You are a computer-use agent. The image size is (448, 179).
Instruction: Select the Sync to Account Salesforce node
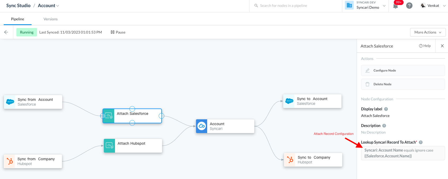[x=312, y=101]
